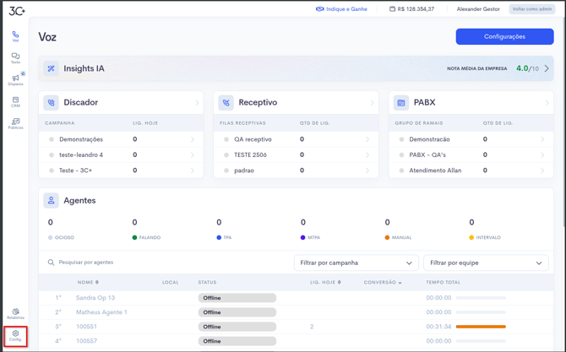Click the Indique e Ganhe link
Image resolution: width=566 pixels, height=352 pixels.
[341, 9]
